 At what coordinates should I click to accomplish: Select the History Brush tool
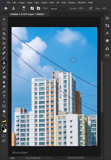pyautogui.click(x=4, y=67)
